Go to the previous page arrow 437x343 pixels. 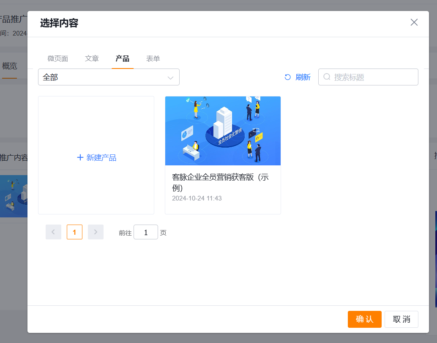point(53,232)
